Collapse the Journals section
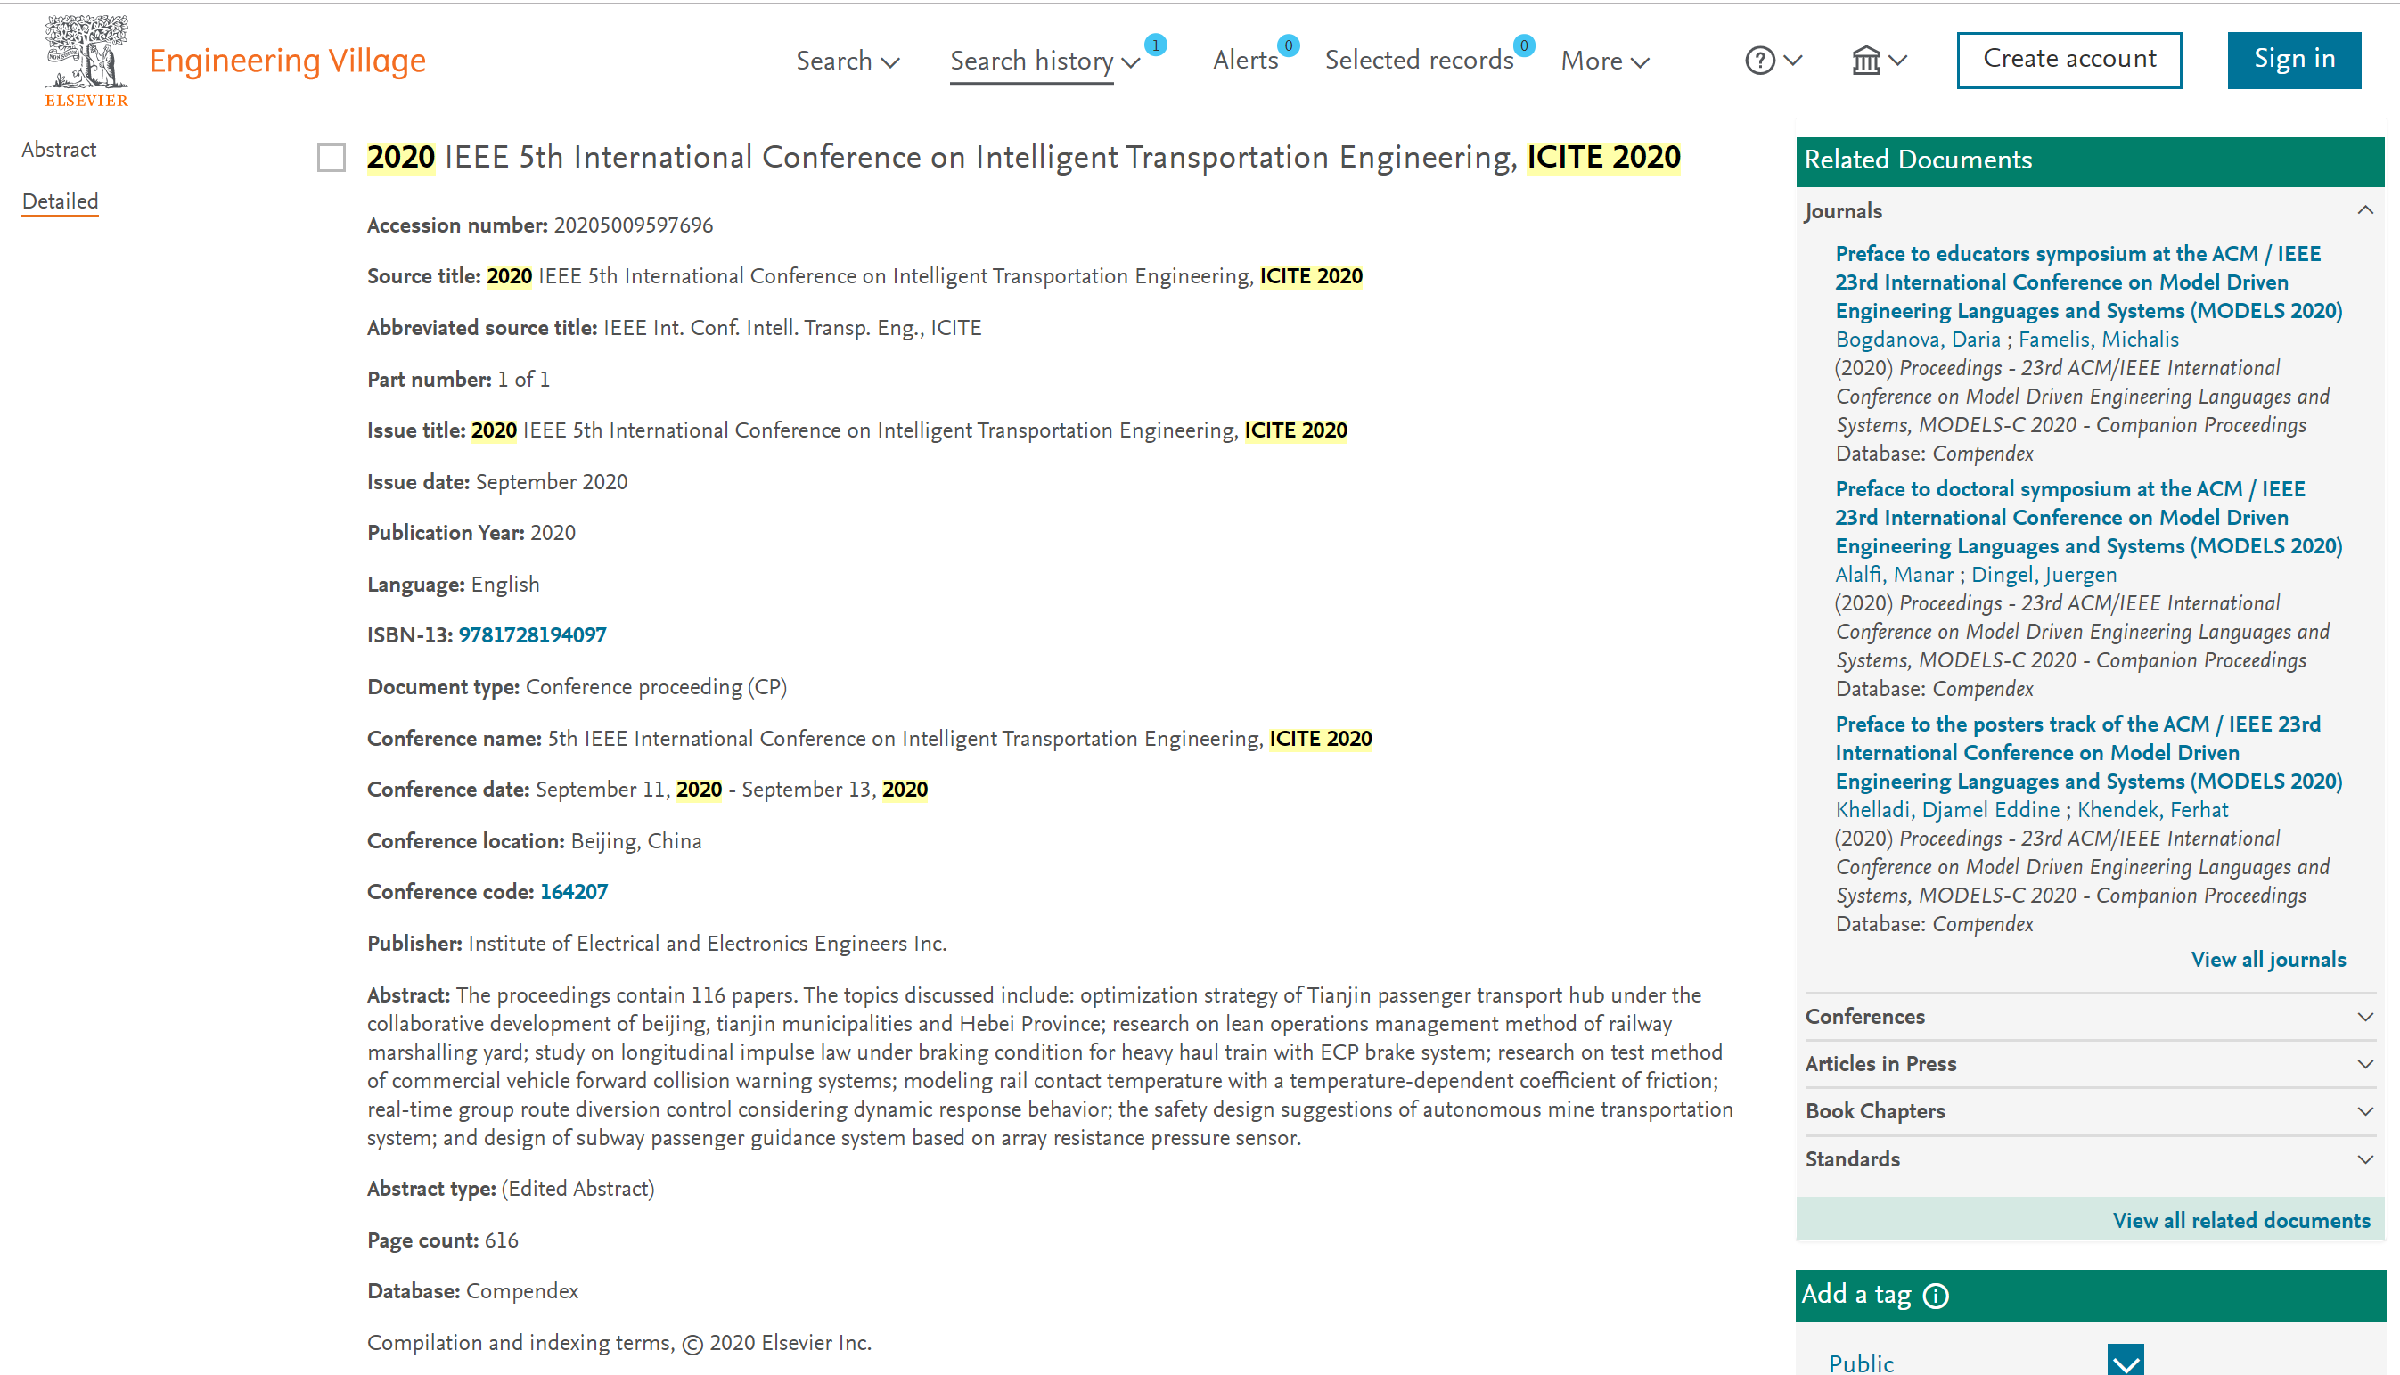Screen dimensions: 2400x1375 pos(2365,209)
